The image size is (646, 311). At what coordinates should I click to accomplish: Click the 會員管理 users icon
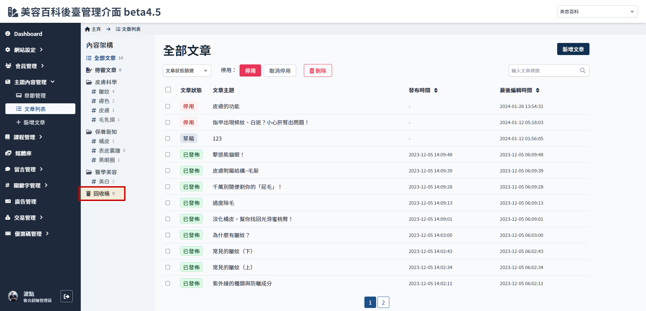coord(8,66)
